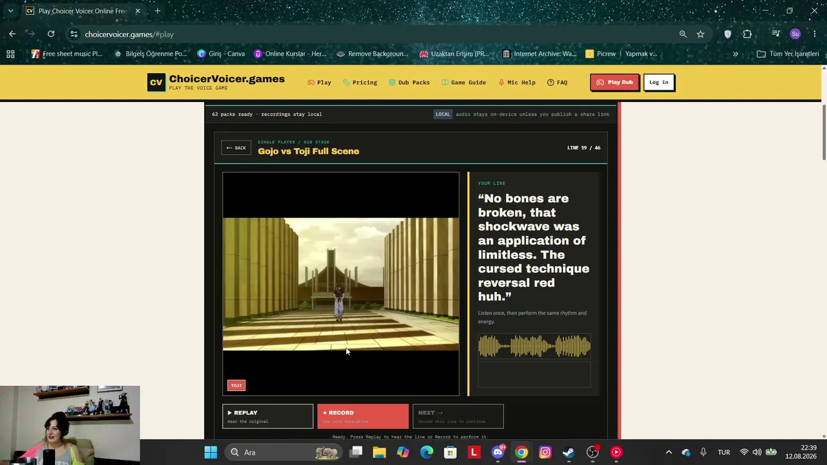Open the media controls icon in Chrome toolbar
The height and width of the screenshot is (465, 827).
(x=776, y=34)
